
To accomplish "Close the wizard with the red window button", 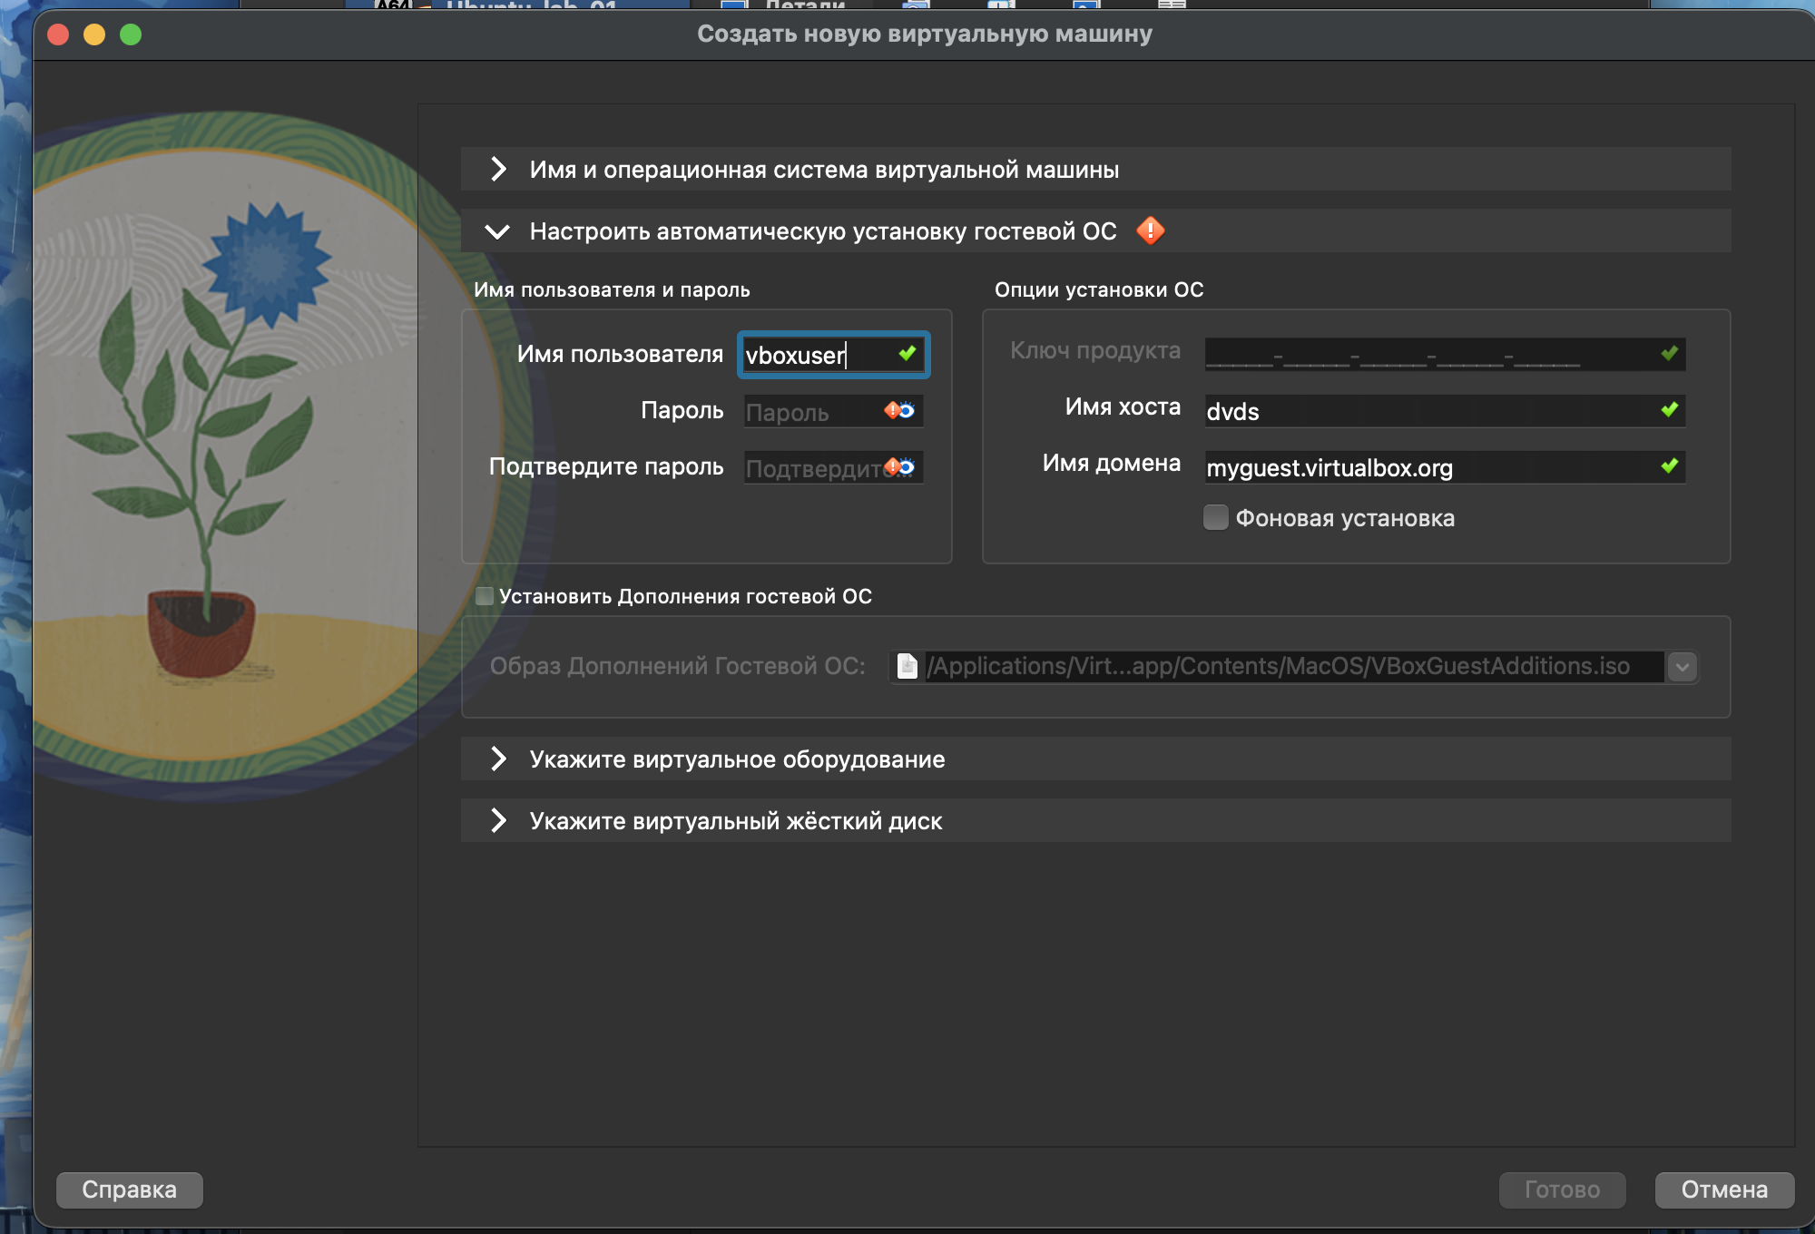I will (x=58, y=34).
